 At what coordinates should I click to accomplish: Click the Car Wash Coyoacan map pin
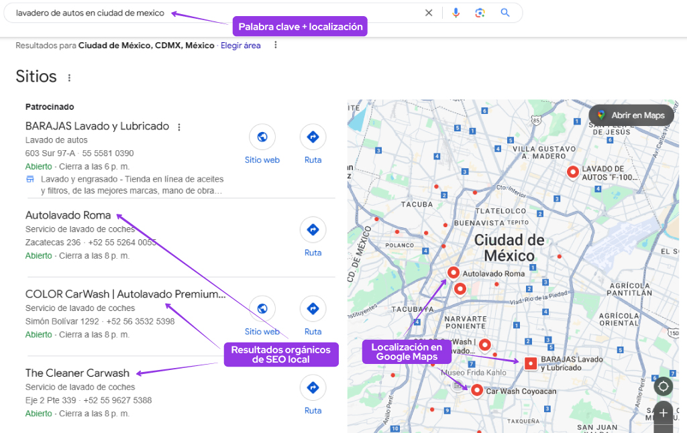point(477,390)
